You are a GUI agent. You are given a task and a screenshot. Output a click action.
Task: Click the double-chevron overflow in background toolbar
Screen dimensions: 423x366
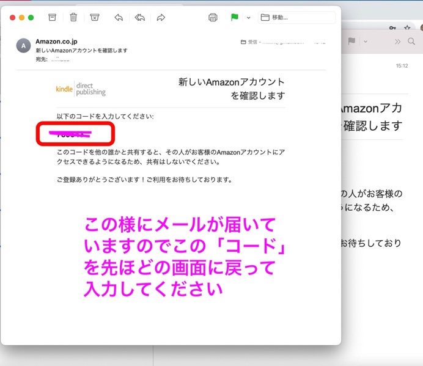398,42
